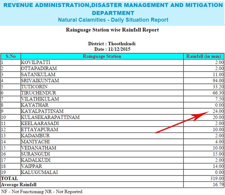The image size is (225, 195).
Task: Click the TOTAL row label
Action: [10, 178]
